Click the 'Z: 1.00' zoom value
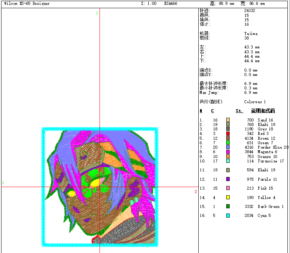This screenshot has height=253, width=290. tap(149, 3)
